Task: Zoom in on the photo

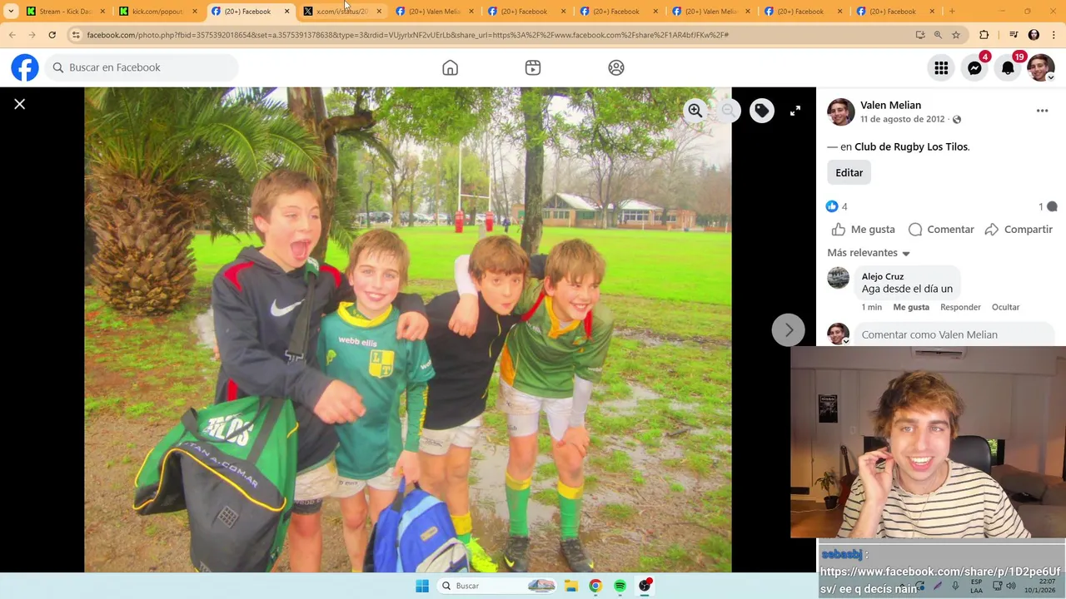Action: pos(695,111)
